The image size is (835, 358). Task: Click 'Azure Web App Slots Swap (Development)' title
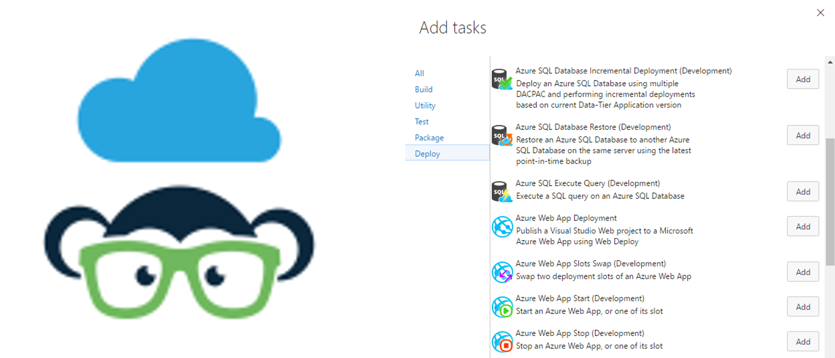[x=590, y=264]
